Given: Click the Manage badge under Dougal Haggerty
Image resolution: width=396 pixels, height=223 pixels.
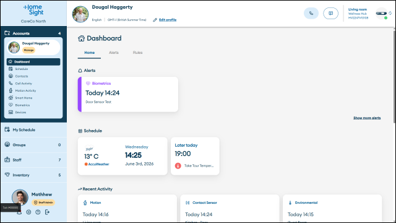Looking at the screenshot, I should pyautogui.click(x=28, y=50).
